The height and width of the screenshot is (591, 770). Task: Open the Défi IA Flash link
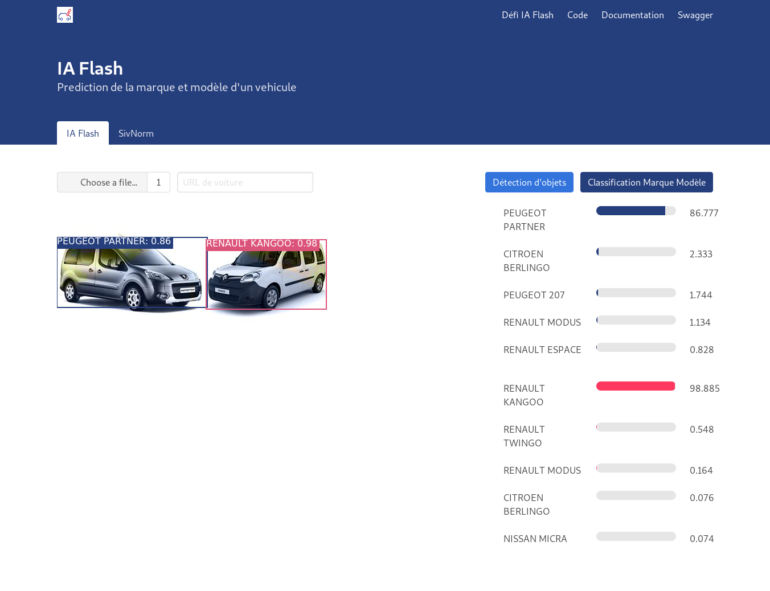(527, 15)
